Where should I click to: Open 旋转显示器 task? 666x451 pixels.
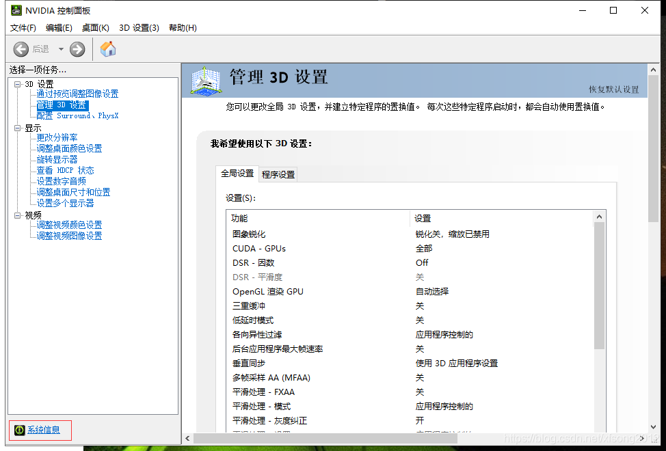(57, 159)
